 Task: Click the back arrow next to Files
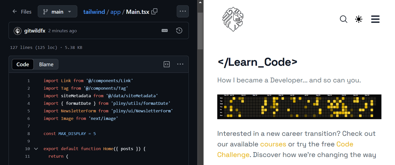[x=14, y=12]
